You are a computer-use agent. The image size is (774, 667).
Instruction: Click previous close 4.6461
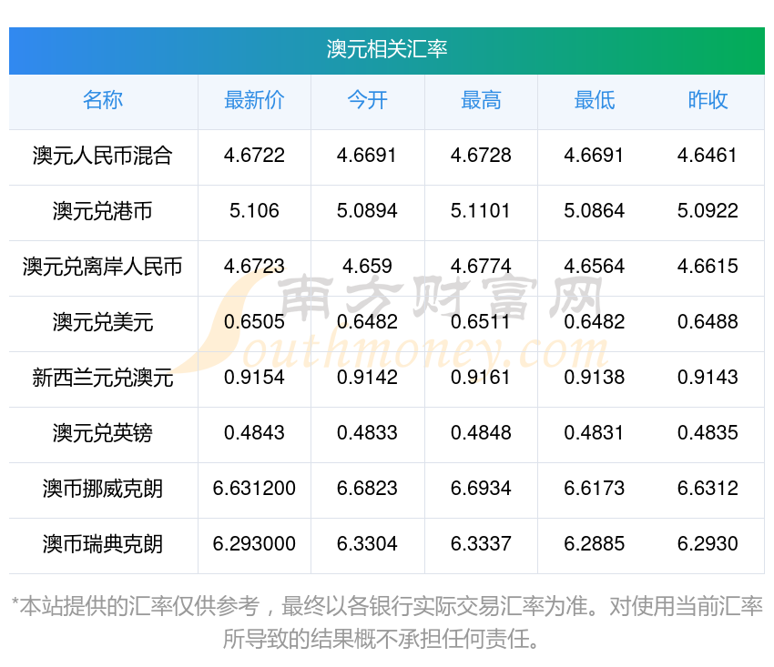[x=708, y=156]
